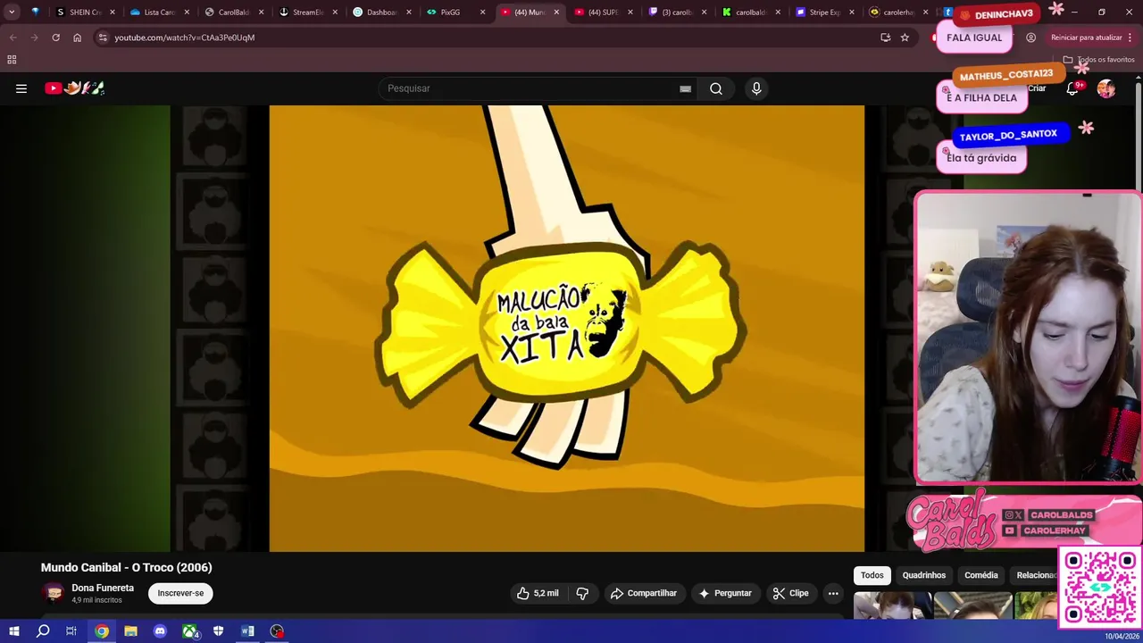This screenshot has height=643, width=1143.
Task: Open the YouTube hamburger guide menu
Action: click(x=21, y=88)
